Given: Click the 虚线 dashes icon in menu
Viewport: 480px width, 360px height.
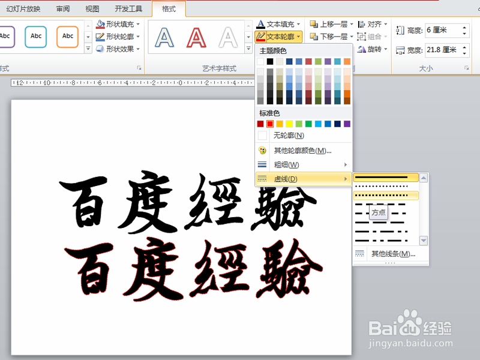Looking at the screenshot, I should pyautogui.click(x=262, y=179).
